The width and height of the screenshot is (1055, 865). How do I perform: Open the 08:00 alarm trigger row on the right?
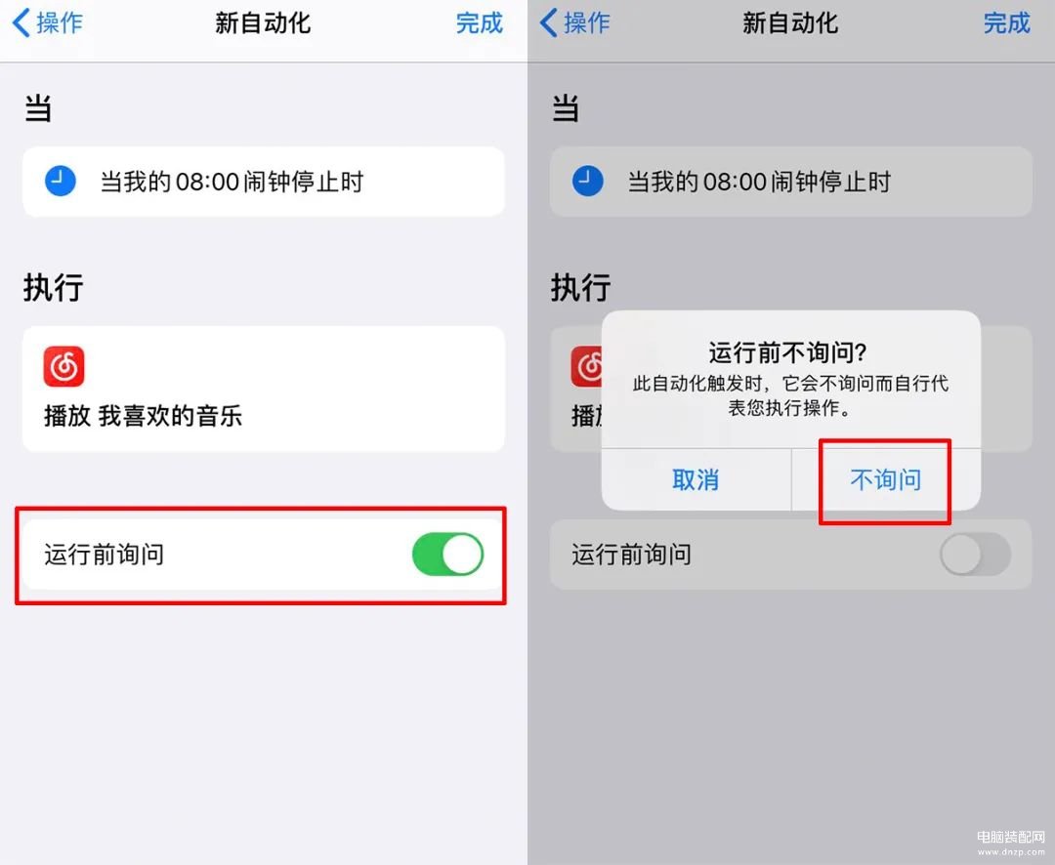[791, 182]
